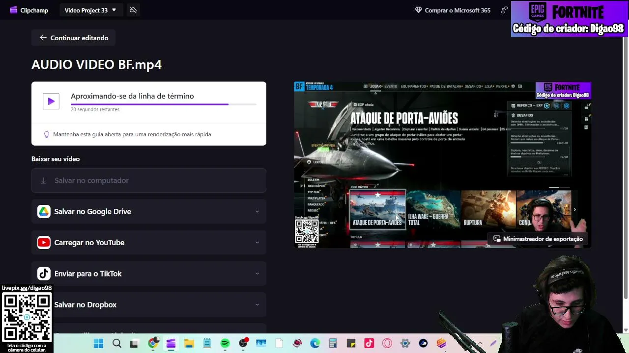Click the TikTok logo icon in the export list
The height and width of the screenshot is (353, 629).
(x=44, y=274)
